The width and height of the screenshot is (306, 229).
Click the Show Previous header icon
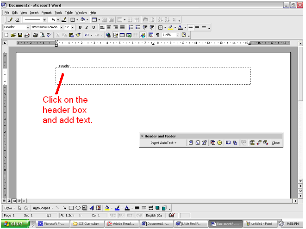pos(259,143)
